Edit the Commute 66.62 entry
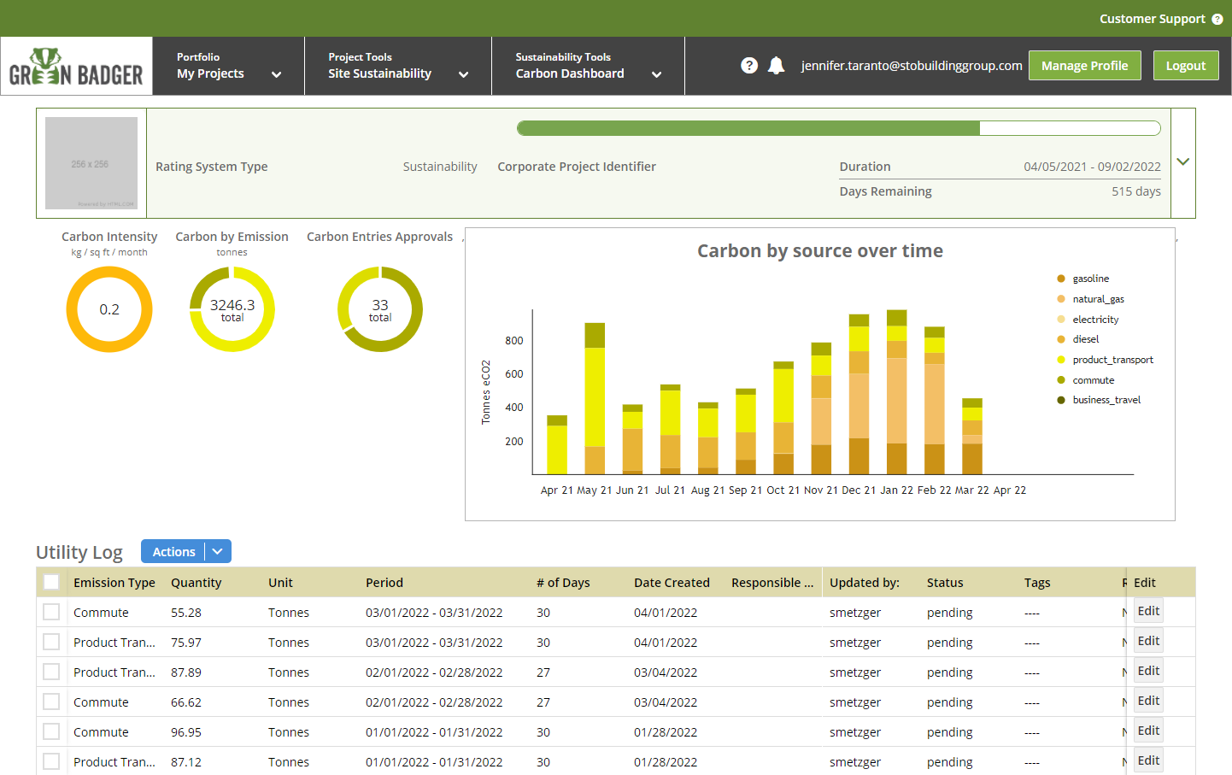Image resolution: width=1232 pixels, height=775 pixels. click(1148, 701)
